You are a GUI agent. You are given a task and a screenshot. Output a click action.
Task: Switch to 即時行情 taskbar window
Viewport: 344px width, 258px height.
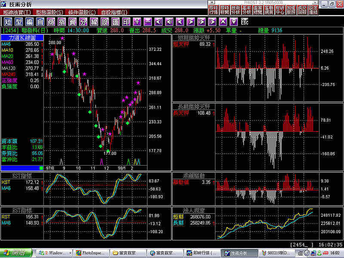pyautogui.click(x=202, y=253)
